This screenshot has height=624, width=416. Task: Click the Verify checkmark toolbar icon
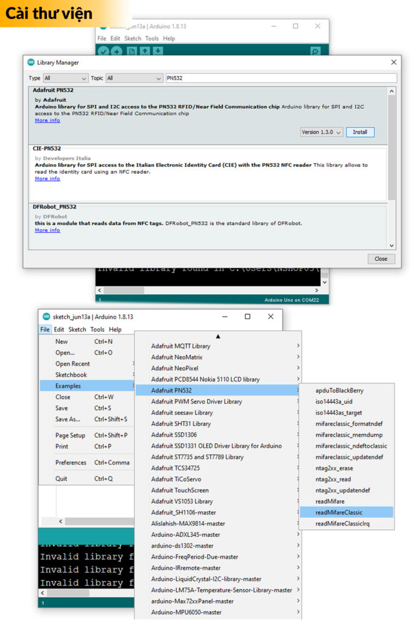point(104,51)
